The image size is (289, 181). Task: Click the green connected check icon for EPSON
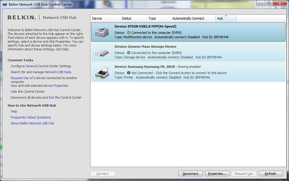click(129, 32)
